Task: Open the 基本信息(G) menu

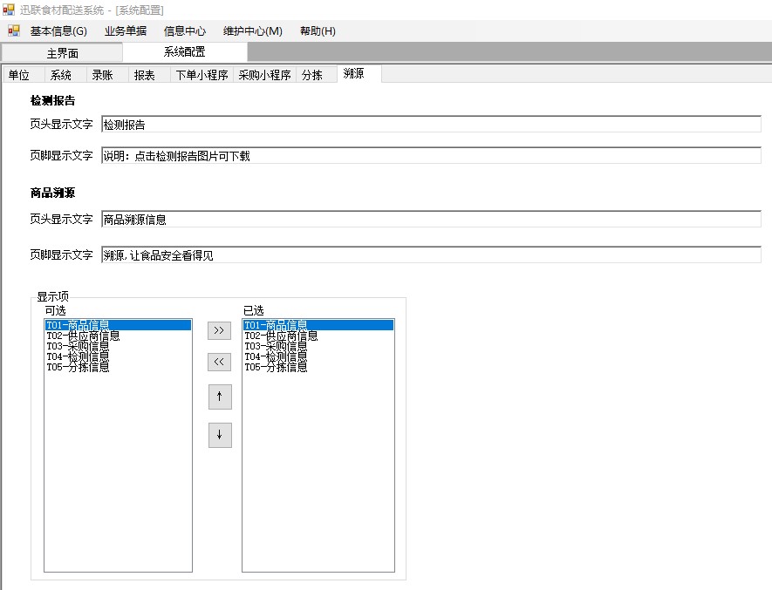Action: [x=58, y=31]
